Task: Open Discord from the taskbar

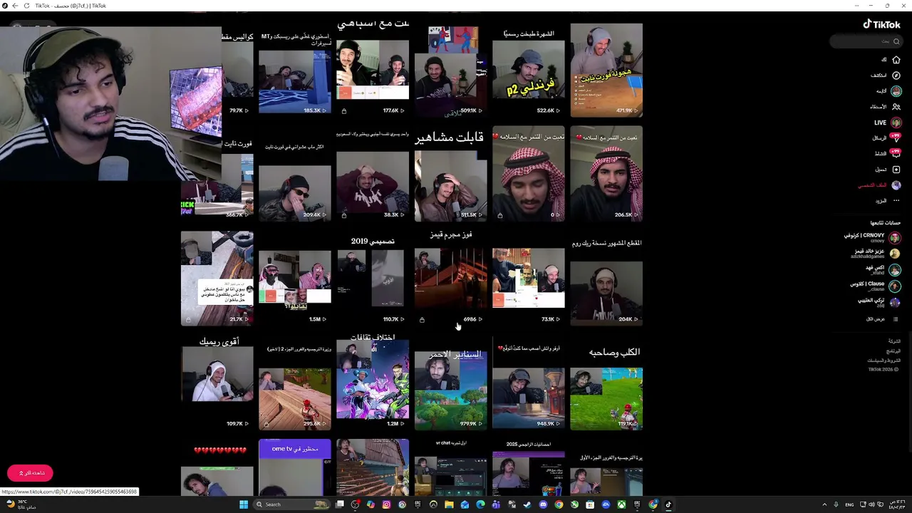Action: coord(542,504)
